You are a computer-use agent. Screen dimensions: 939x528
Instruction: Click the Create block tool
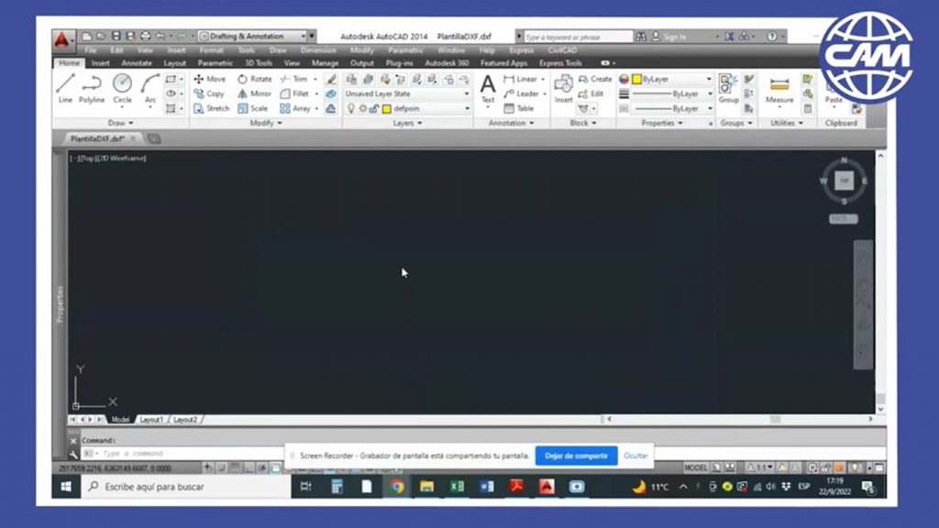[x=595, y=79]
